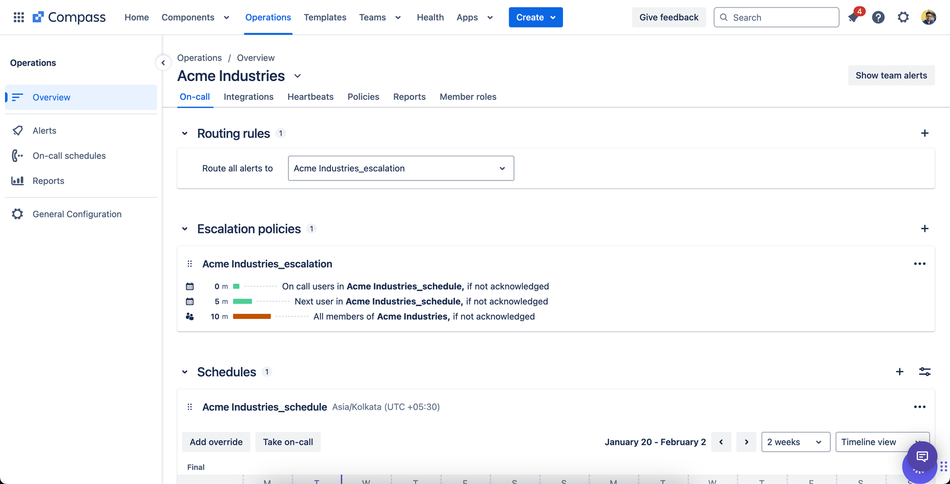Open the 2 weeks range dropdown
The width and height of the screenshot is (950, 484).
(795, 442)
